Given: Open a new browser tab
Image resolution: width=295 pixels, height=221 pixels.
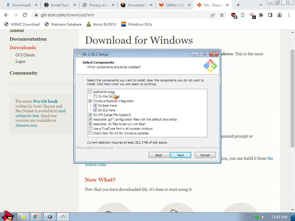Looking at the screenshot, I should coord(238,5).
